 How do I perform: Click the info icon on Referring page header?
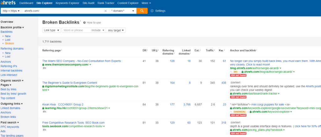(x=62, y=50)
